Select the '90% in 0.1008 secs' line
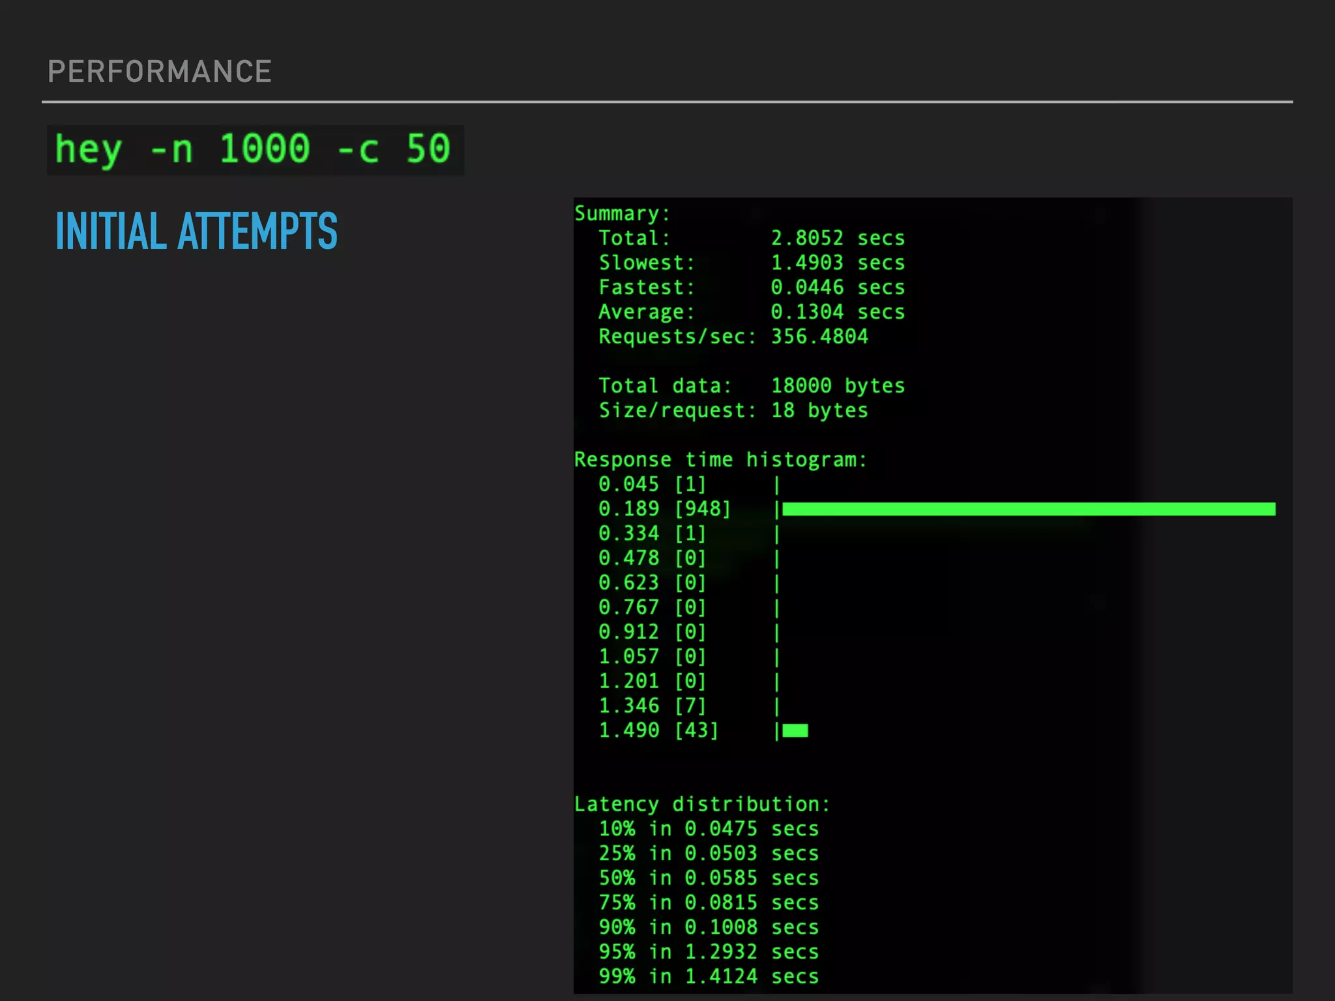1335x1001 pixels. 709,927
